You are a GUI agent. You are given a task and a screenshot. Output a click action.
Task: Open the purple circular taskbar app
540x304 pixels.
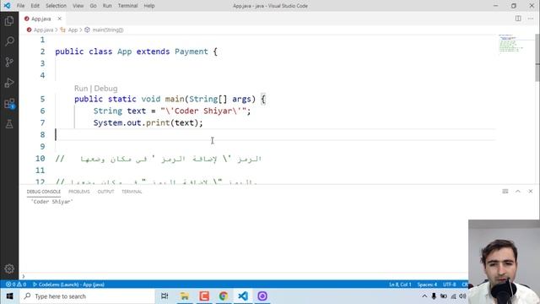[x=262, y=296]
